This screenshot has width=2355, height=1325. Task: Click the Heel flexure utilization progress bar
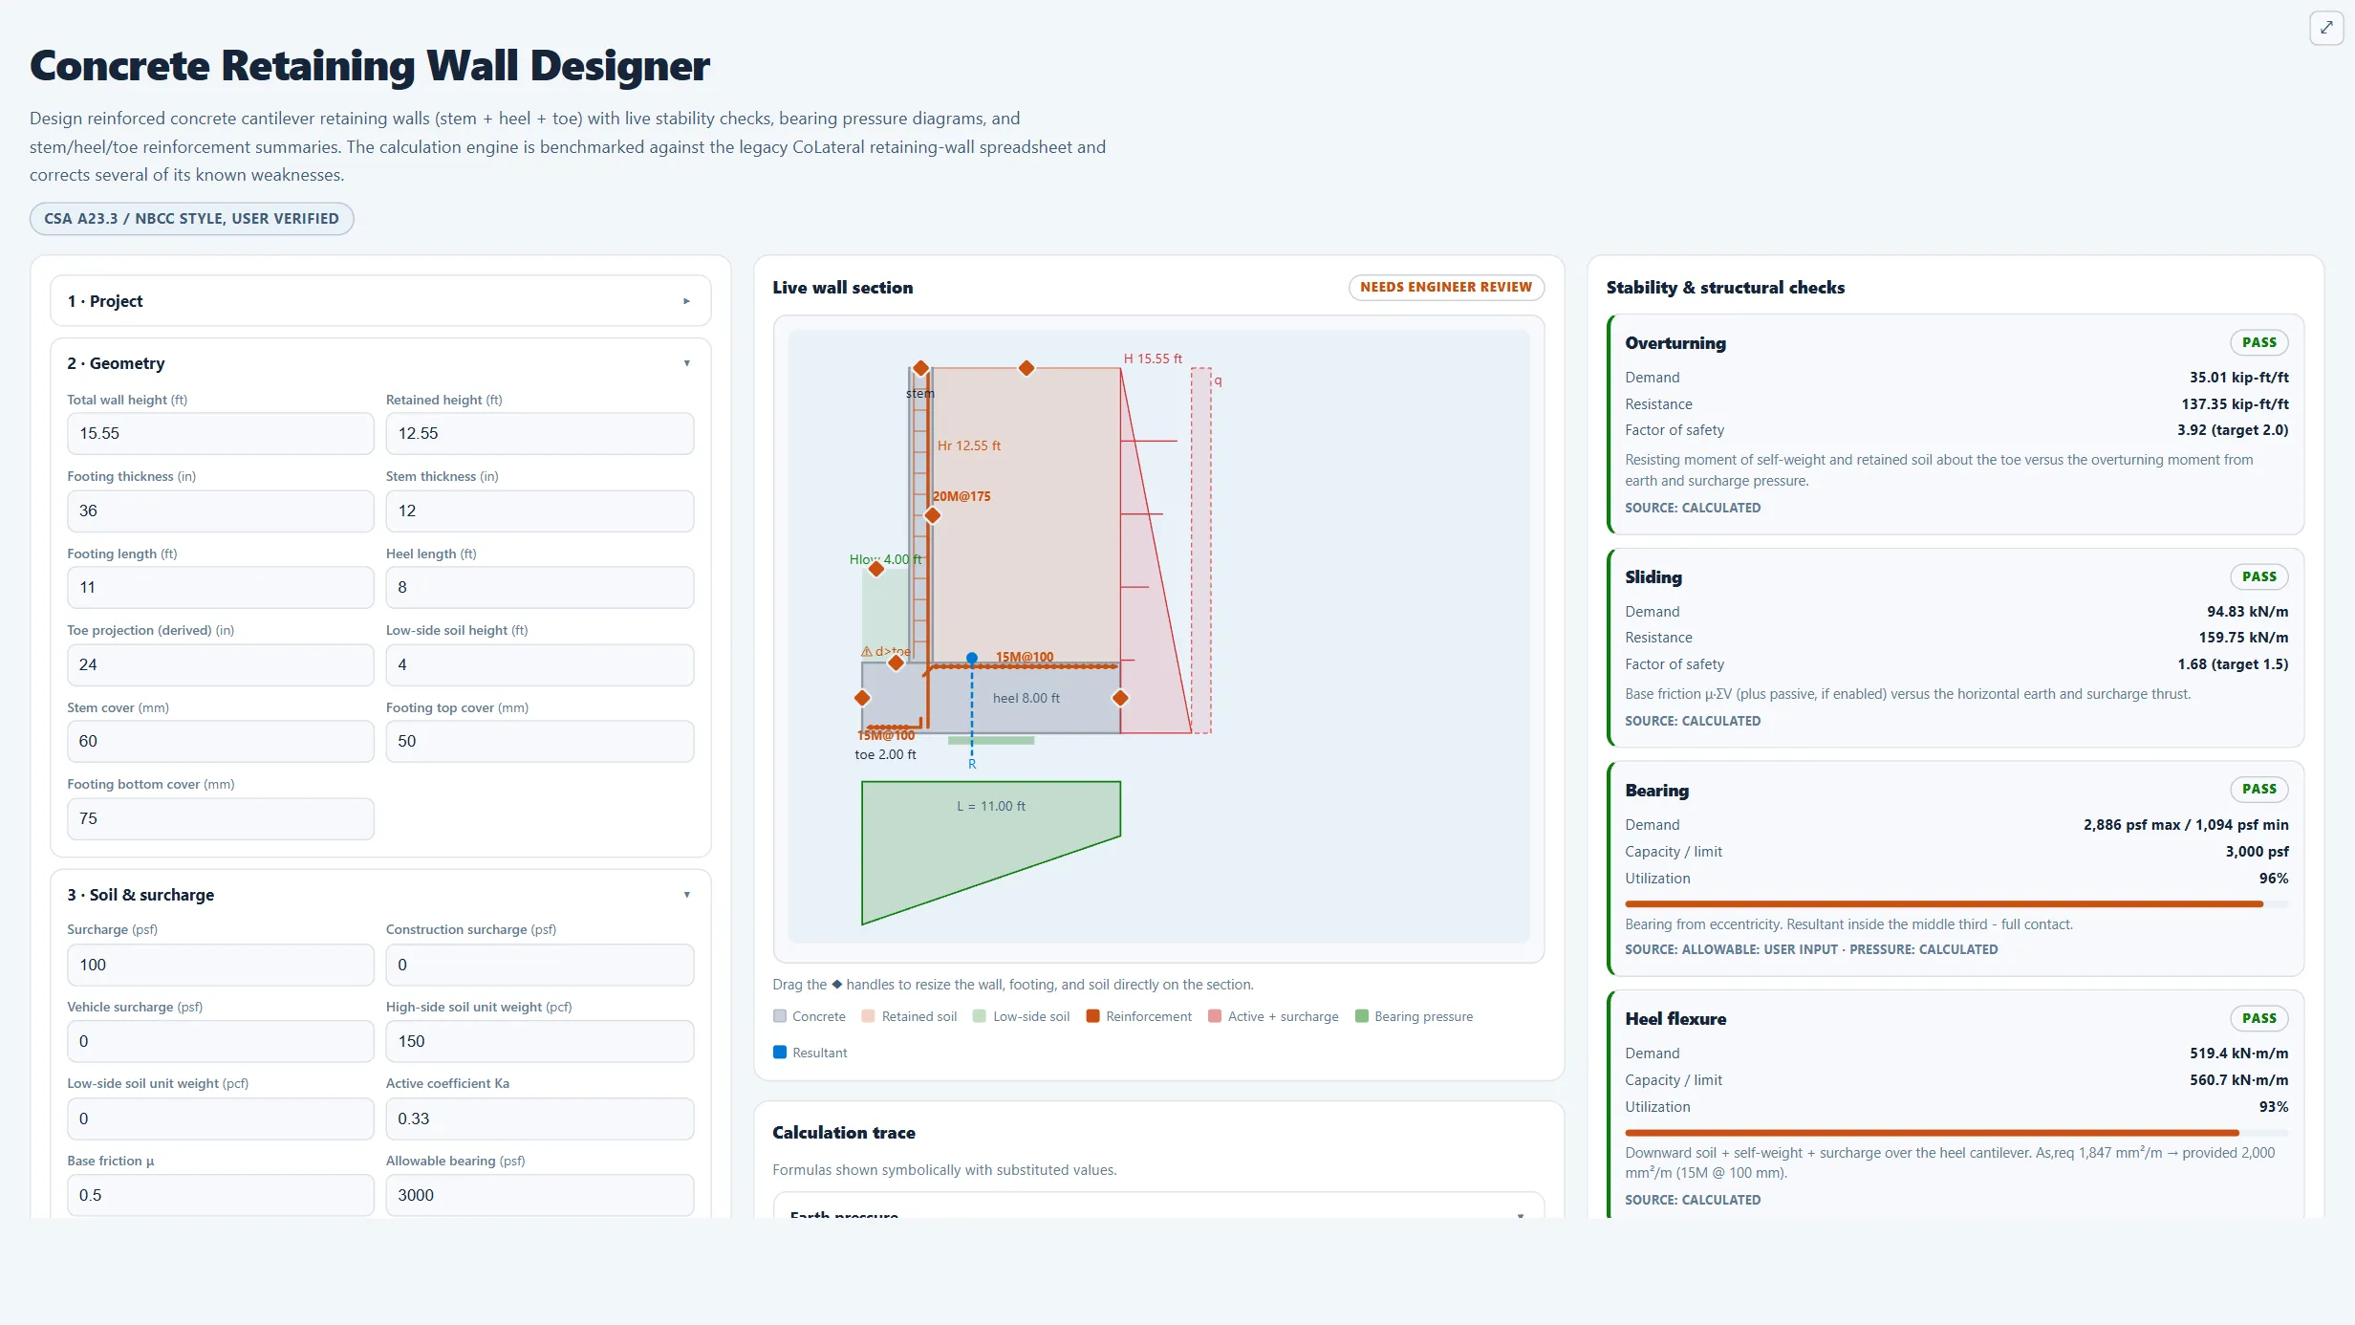(1956, 1132)
